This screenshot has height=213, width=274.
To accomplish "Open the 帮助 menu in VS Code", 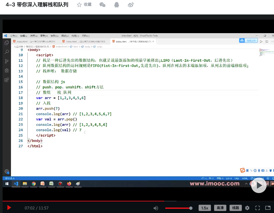I will coord(86,36).
